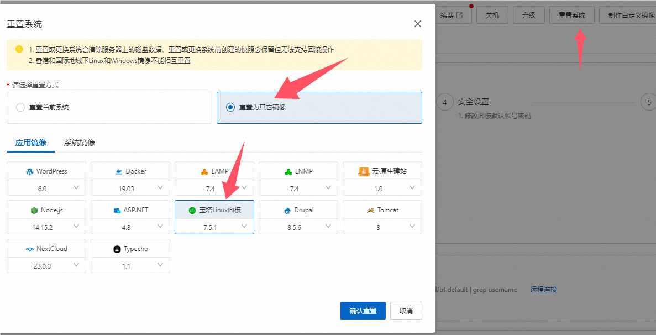Click external link icon on 续费 button

(459, 15)
